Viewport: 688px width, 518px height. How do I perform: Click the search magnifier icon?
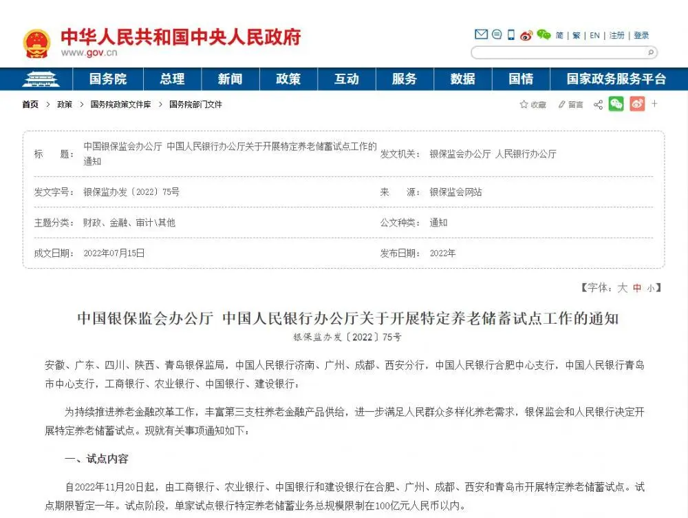click(650, 52)
